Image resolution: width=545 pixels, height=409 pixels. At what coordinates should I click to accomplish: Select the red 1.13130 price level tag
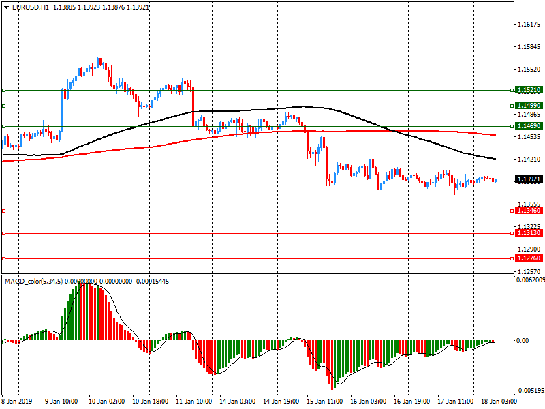529,233
